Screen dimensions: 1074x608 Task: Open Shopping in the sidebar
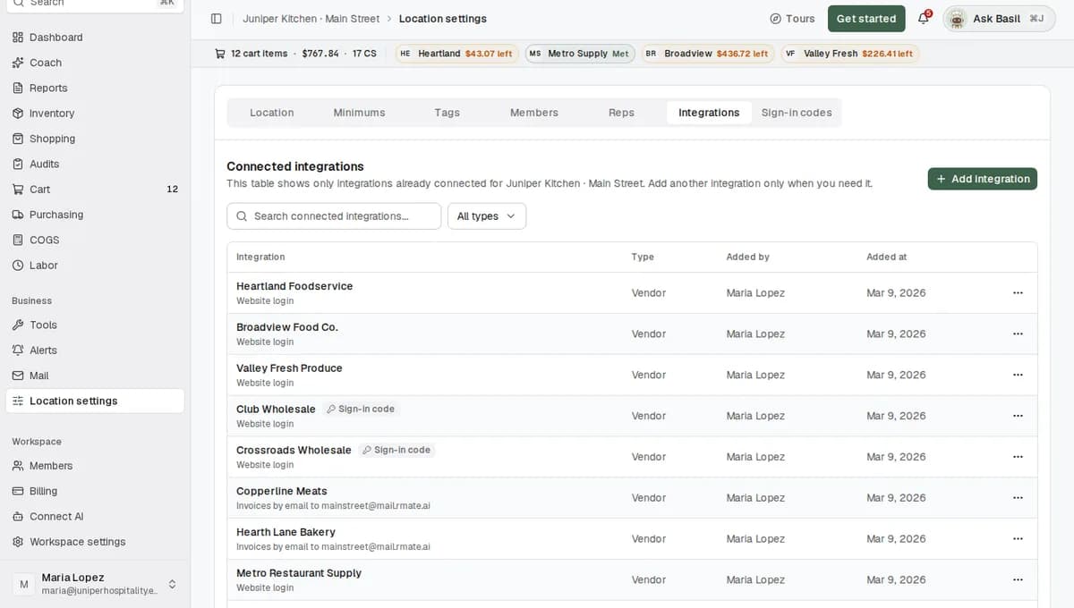(95, 139)
